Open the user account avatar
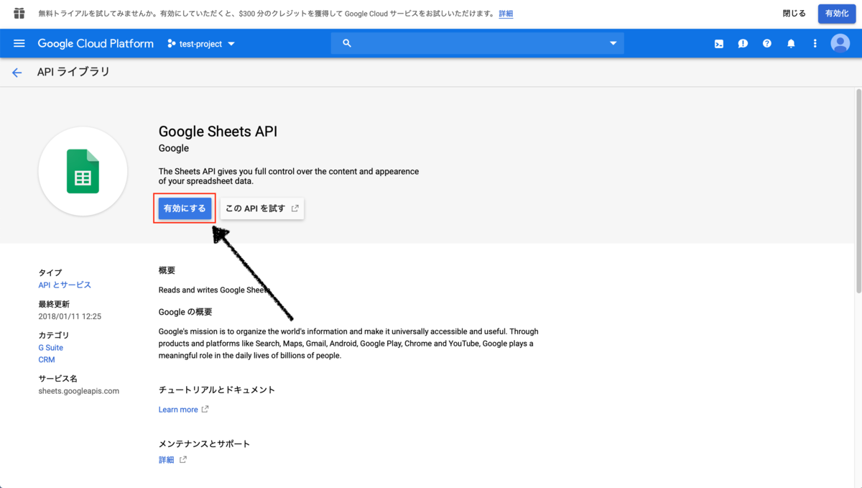Screen dimensions: 862x488 (840, 44)
